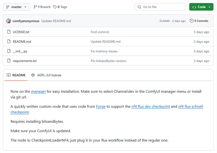217x153 pixels.
Task: Switch to the AGPL-3.0 license tab
Action: coord(46,75)
